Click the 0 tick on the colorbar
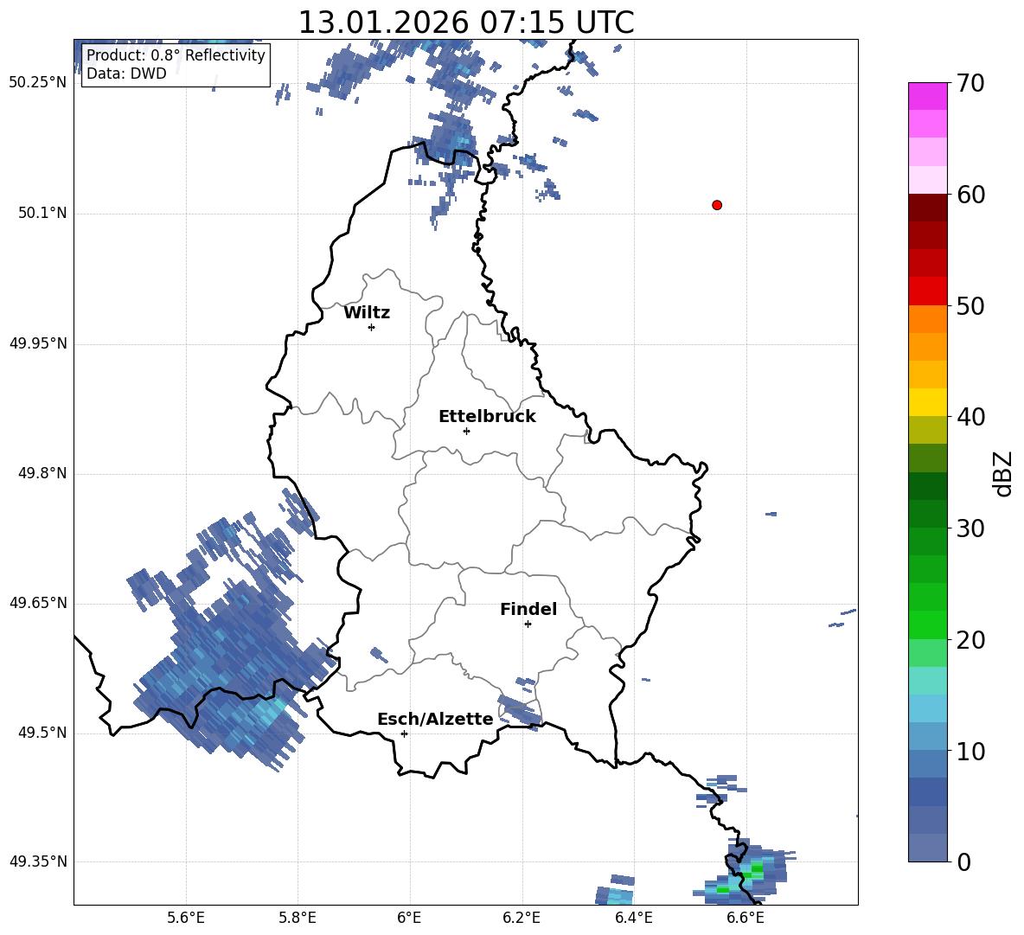 click(x=964, y=861)
